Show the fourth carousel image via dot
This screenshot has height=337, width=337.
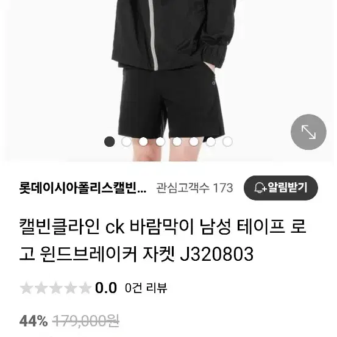160,141
